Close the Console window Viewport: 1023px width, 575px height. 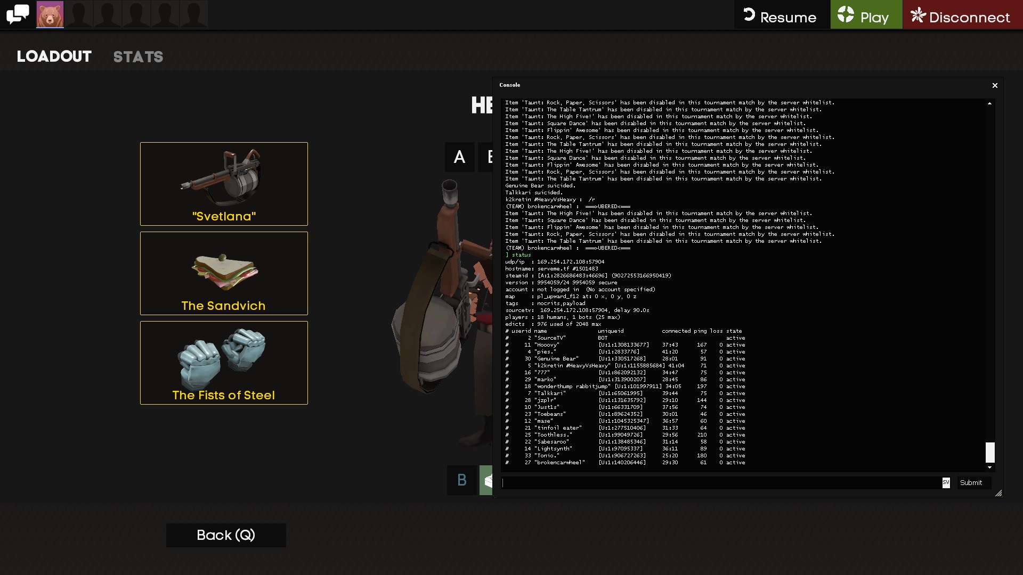[x=995, y=85]
